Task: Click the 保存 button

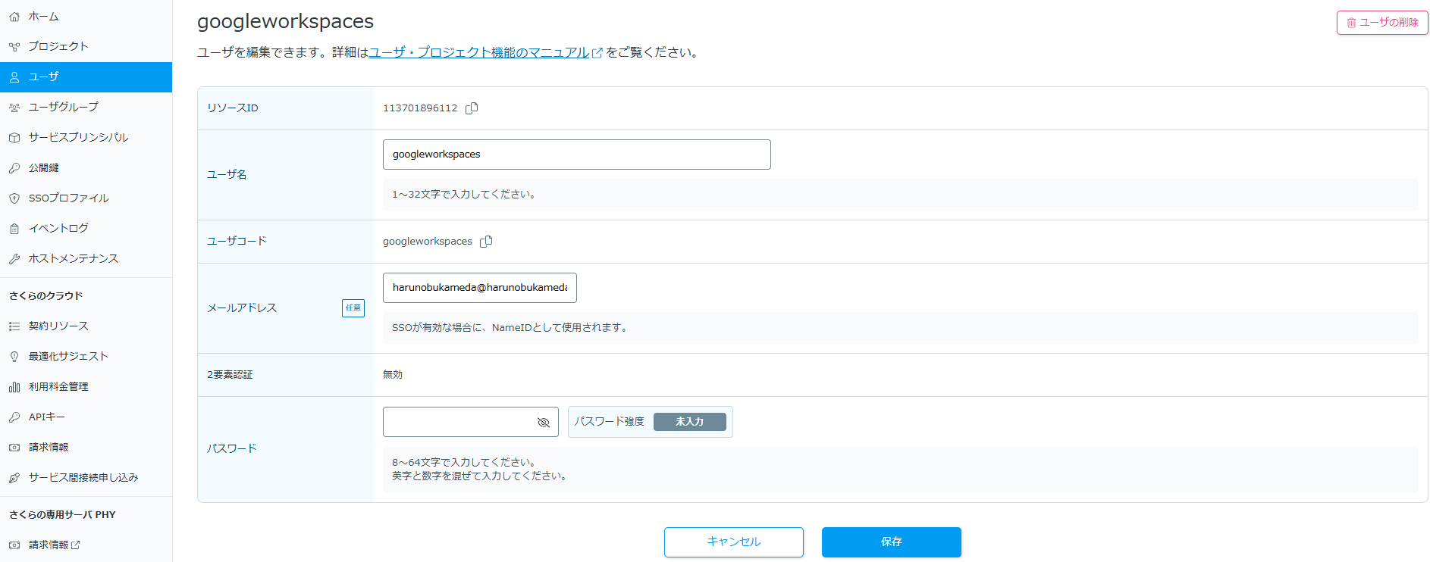Action: [892, 542]
